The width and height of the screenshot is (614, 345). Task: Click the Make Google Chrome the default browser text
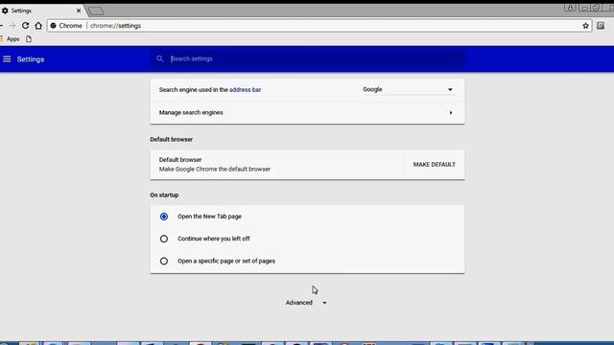tap(215, 169)
